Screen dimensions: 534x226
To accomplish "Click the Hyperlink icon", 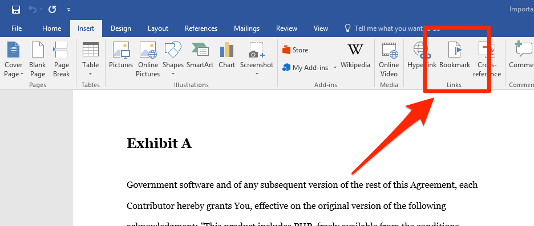I will tap(422, 50).
